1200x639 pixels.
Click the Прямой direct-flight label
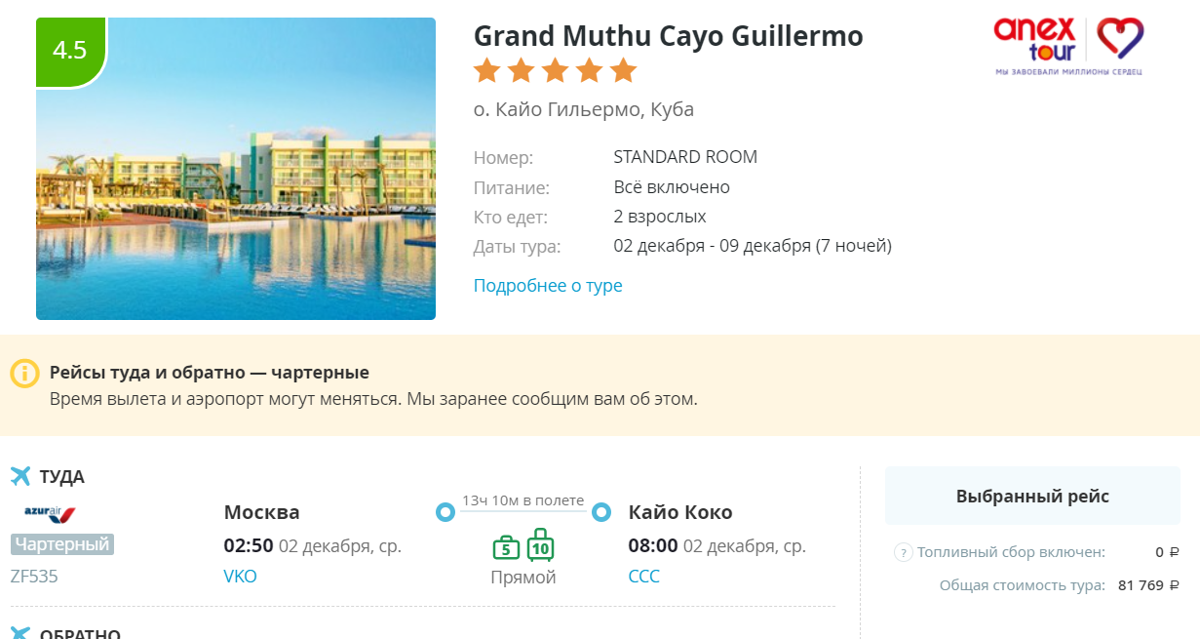tap(523, 578)
